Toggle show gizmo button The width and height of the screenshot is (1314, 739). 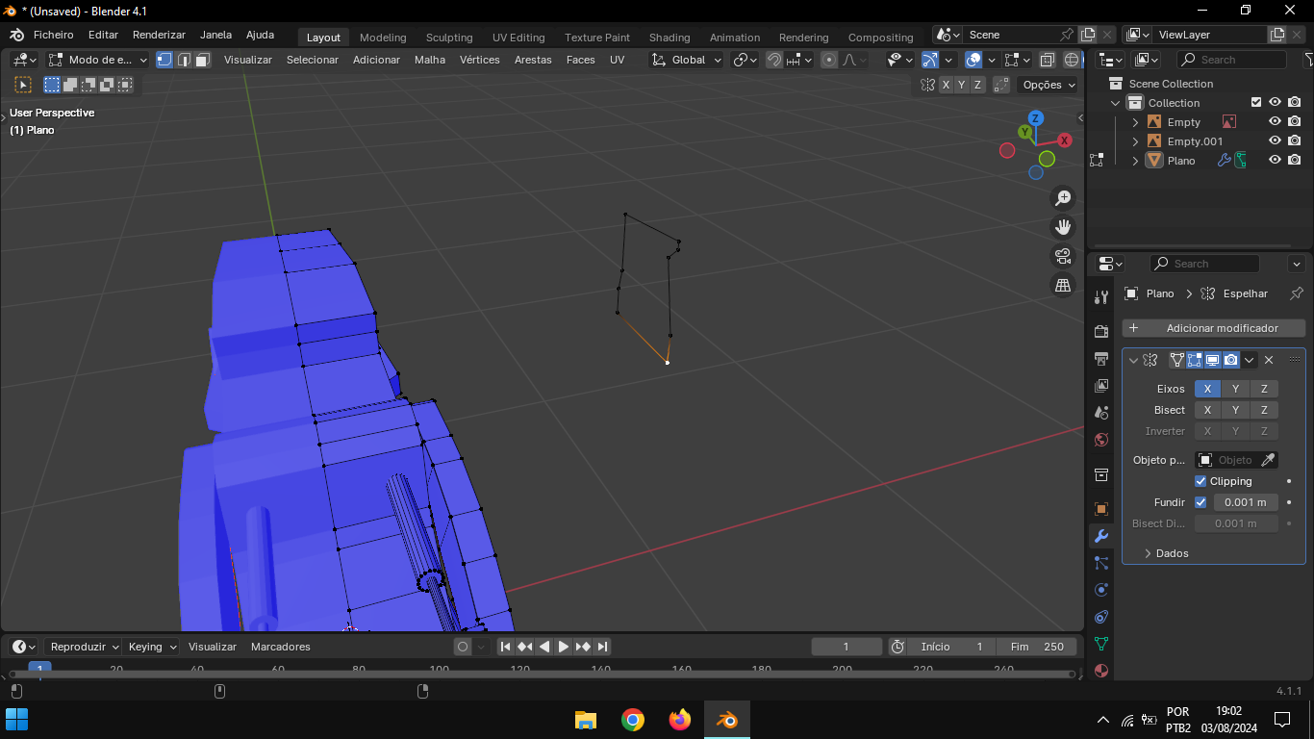point(929,60)
